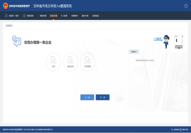Click the 温馨提示 label
The height and width of the screenshot is (133, 191).
pos(134,52)
